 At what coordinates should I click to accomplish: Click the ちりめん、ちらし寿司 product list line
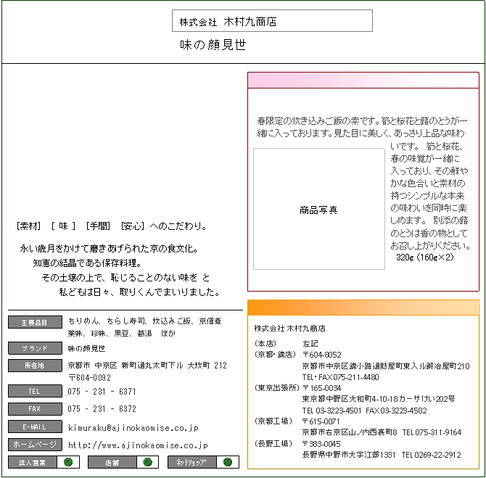click(x=145, y=321)
